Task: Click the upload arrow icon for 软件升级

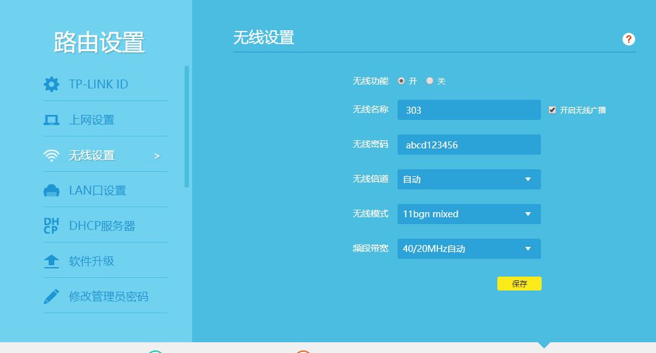Action: (51, 261)
